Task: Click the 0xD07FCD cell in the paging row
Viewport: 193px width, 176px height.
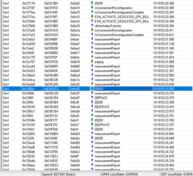Action: [51, 62]
